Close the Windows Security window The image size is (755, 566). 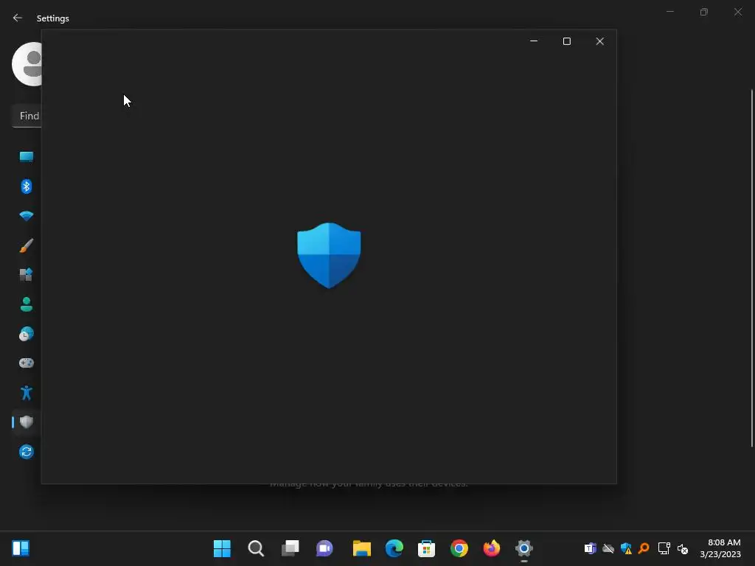coord(600,41)
